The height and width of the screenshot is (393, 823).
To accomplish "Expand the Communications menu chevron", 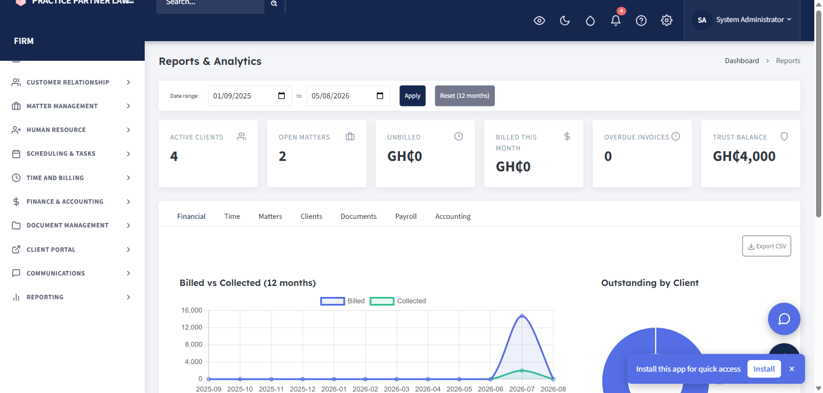I will click(128, 273).
